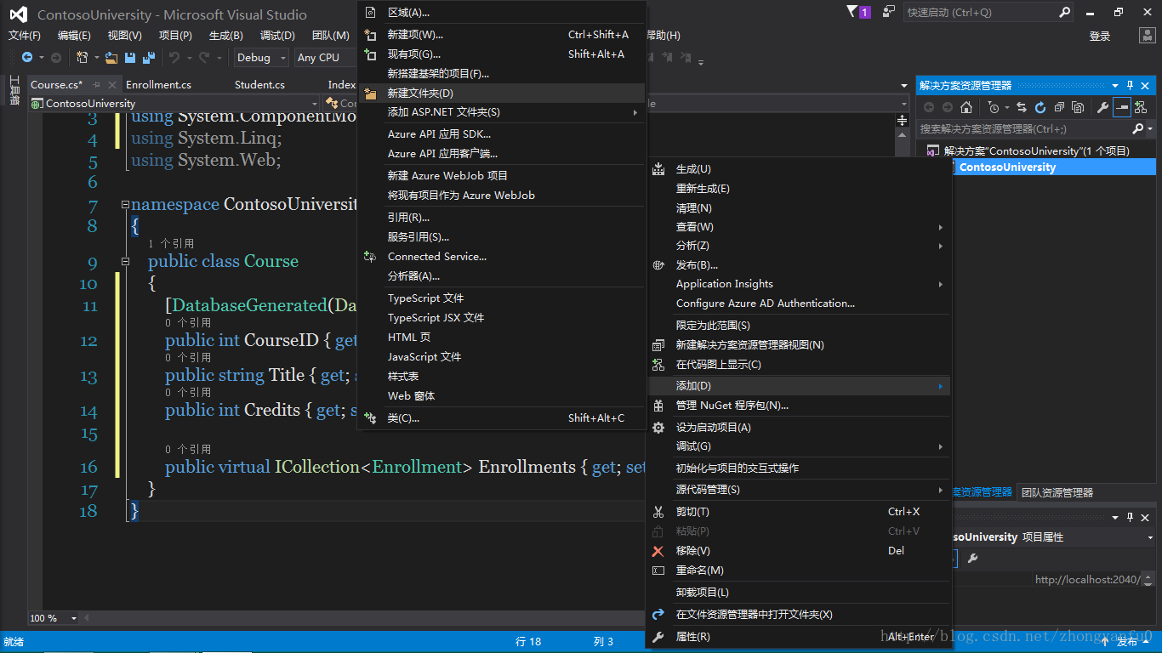Image resolution: width=1162 pixels, height=653 pixels.
Task: Click the send feedback icon
Action: [889, 12]
